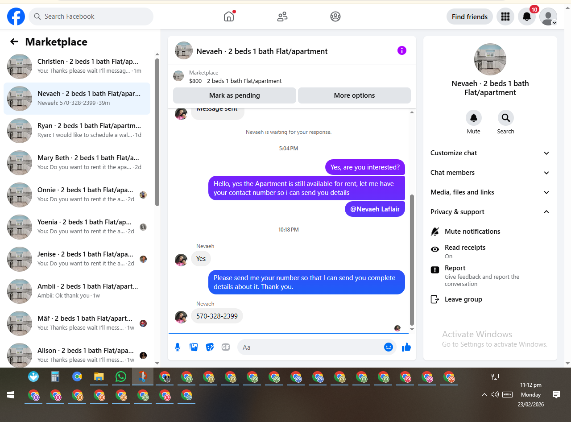This screenshot has height=422, width=571.
Task: Open the emoji picker smiley icon
Action: 389,347
